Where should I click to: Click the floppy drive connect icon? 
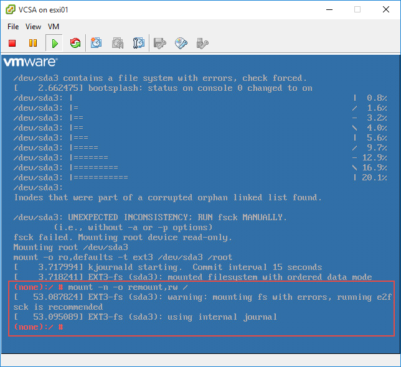[x=160, y=43]
